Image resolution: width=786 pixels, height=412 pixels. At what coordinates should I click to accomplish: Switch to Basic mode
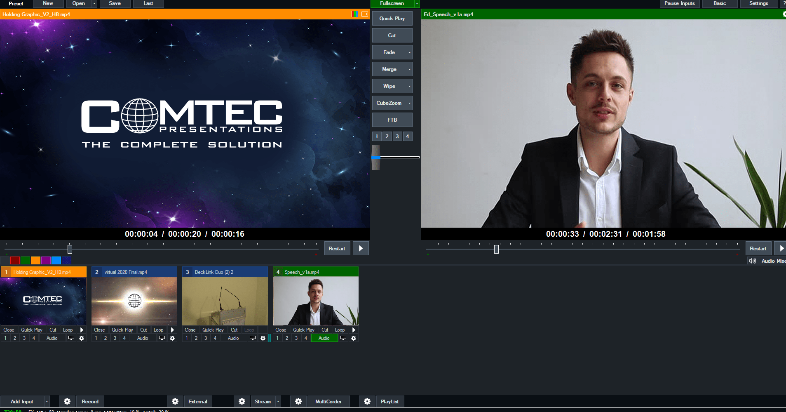720,4
